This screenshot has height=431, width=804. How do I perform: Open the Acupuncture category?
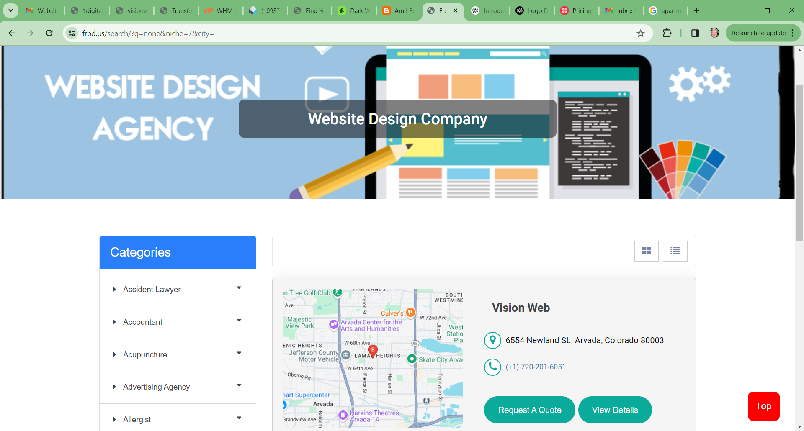pyautogui.click(x=145, y=355)
